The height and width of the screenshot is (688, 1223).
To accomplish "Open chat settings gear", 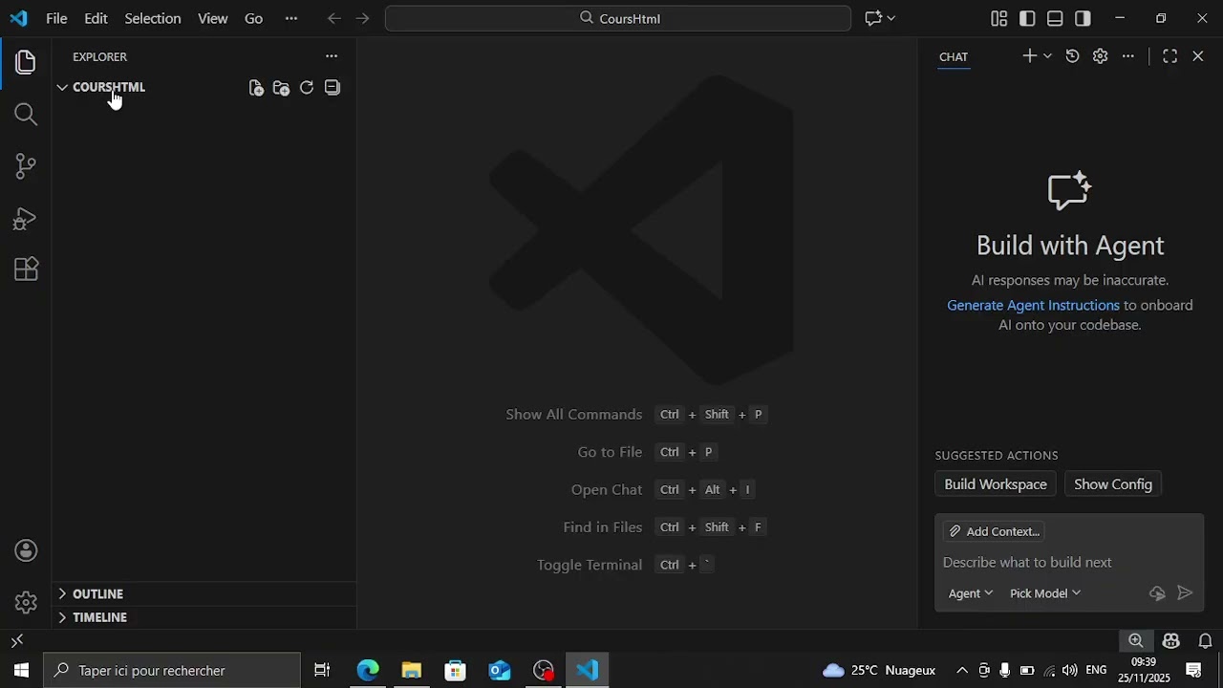I will [x=1101, y=56].
